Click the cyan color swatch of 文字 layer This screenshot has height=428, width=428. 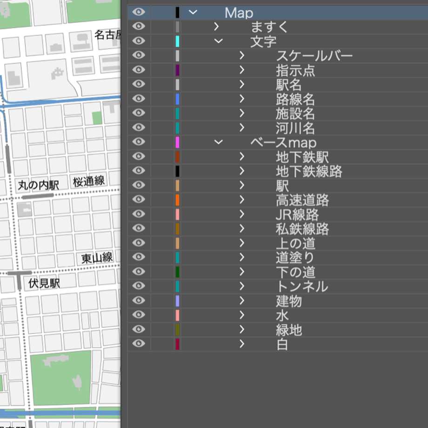pyautogui.click(x=177, y=41)
